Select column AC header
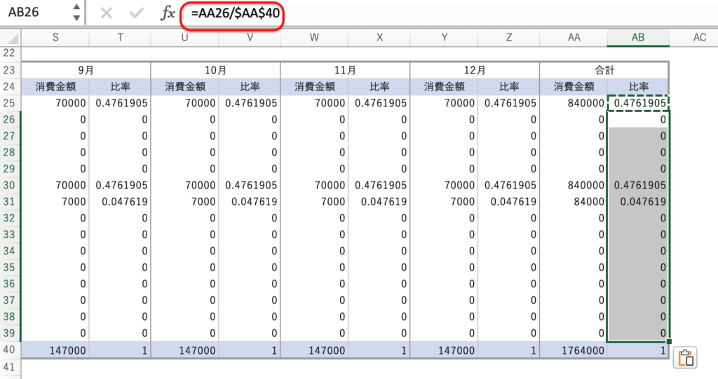 [698, 37]
